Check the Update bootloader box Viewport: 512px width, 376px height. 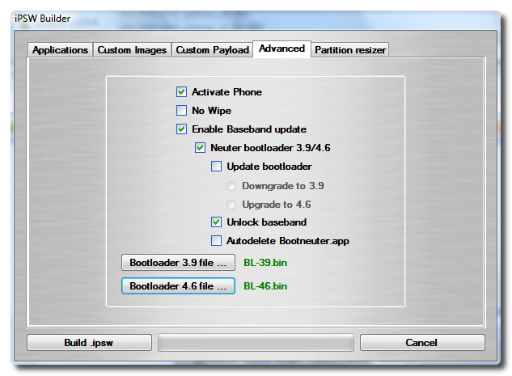pos(216,167)
